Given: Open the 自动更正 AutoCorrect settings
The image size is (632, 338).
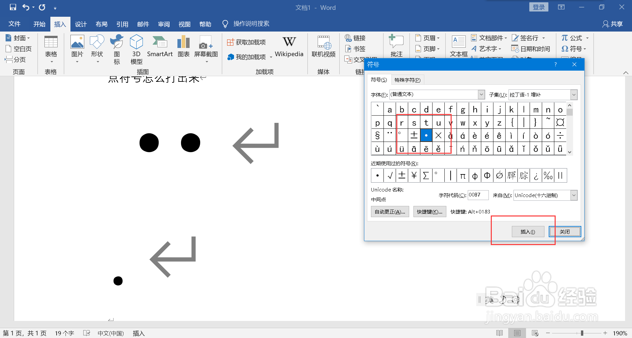Looking at the screenshot, I should point(390,212).
